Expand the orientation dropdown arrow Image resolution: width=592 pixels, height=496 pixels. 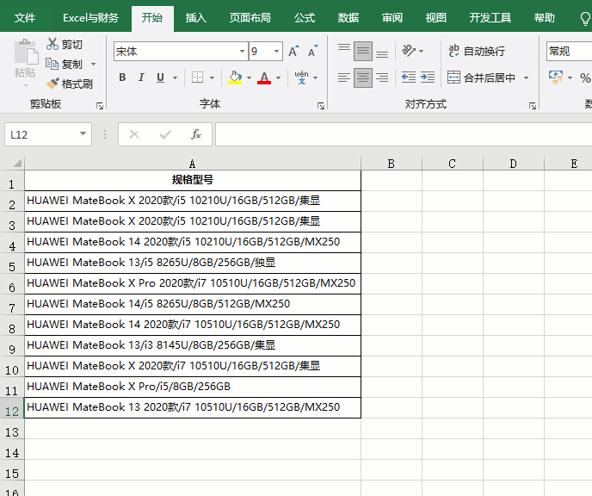[422, 51]
